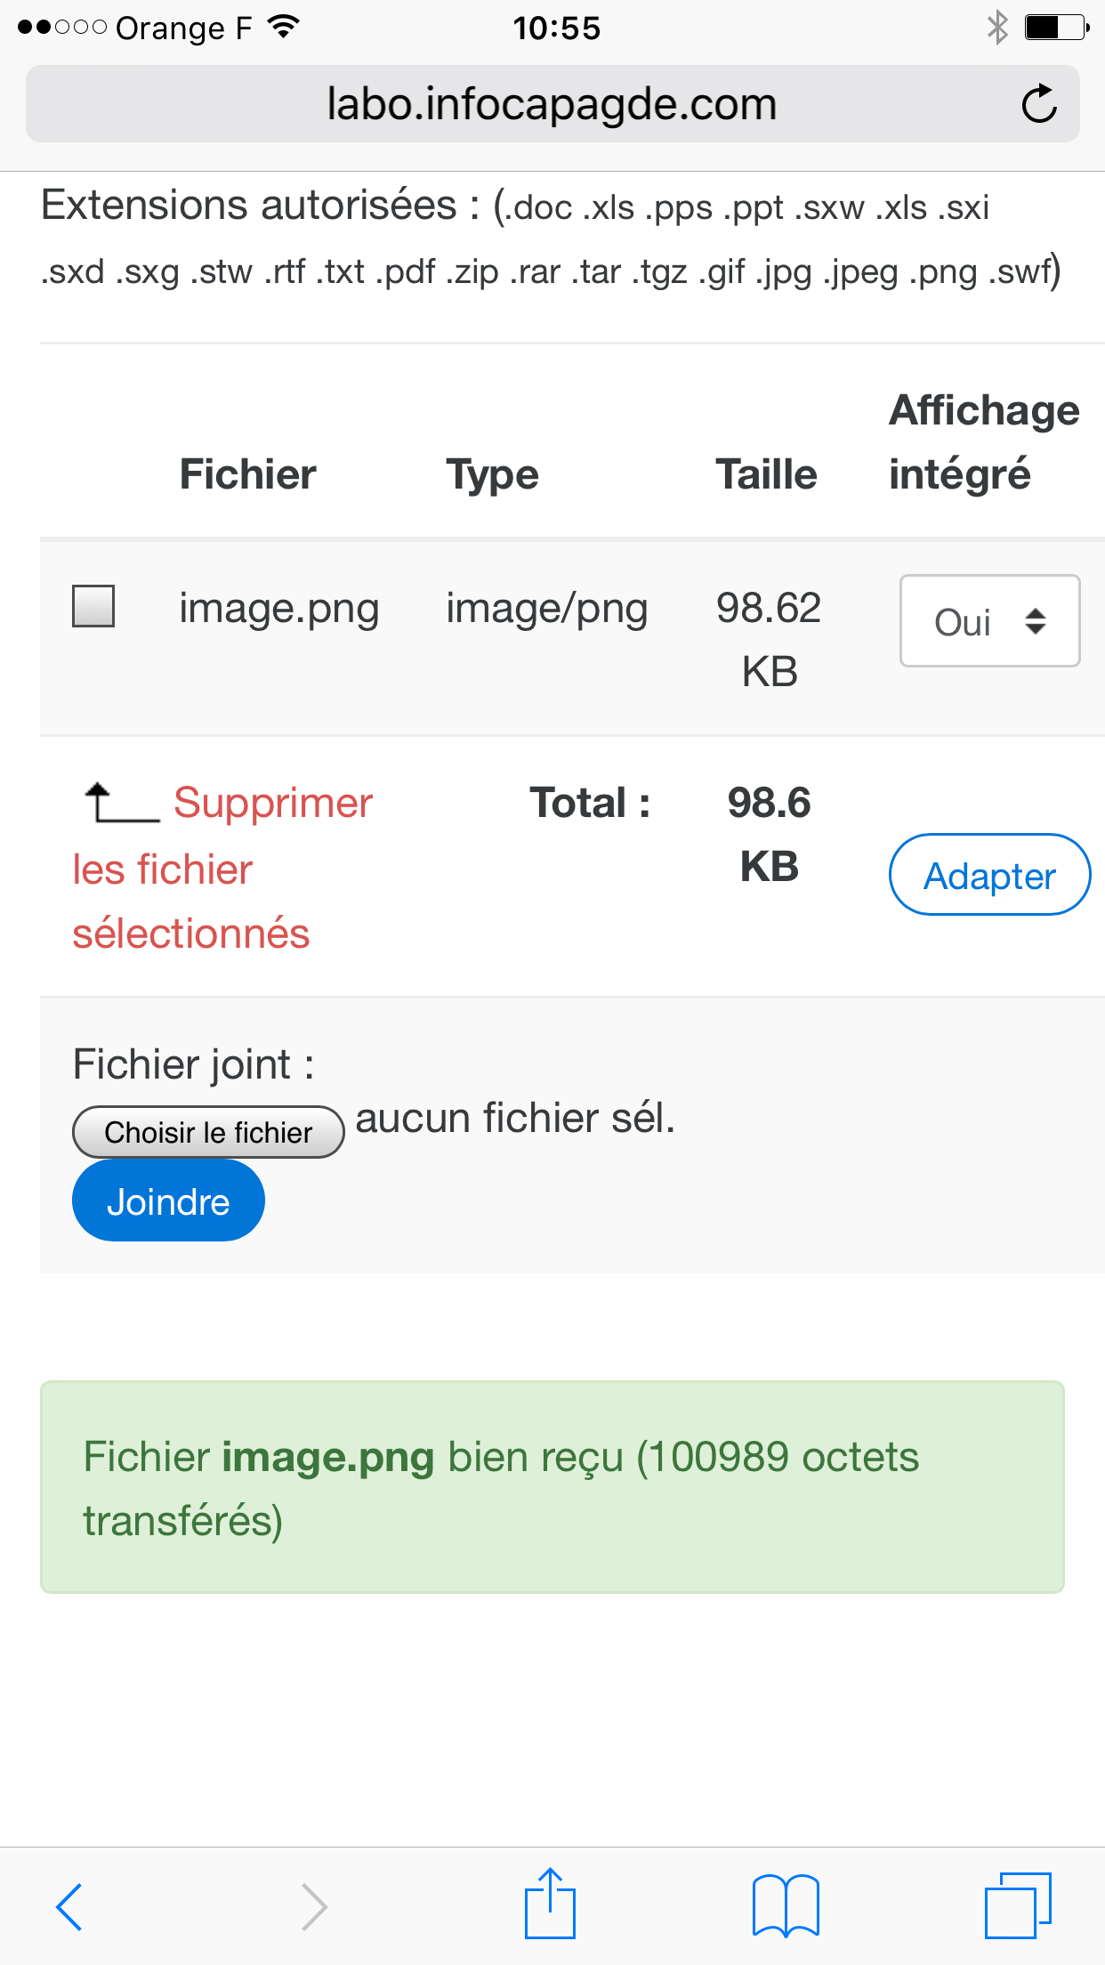The height and width of the screenshot is (1965, 1105).
Task: Tap the Fichier column header
Action: tap(248, 473)
